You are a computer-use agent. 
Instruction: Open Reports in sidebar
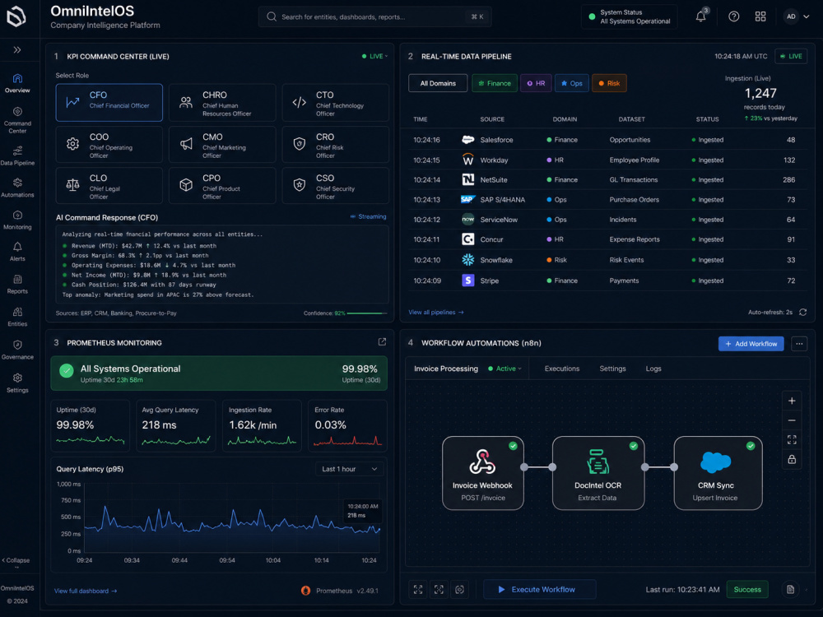[x=17, y=285]
